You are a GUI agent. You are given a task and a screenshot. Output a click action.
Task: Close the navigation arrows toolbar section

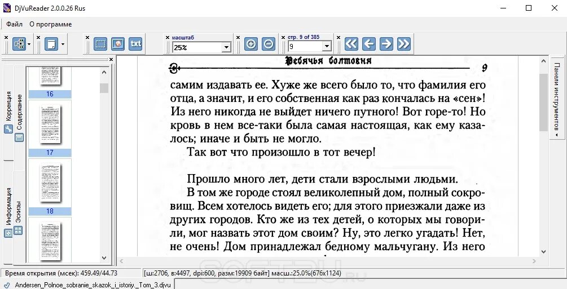pyautogui.click(x=339, y=37)
